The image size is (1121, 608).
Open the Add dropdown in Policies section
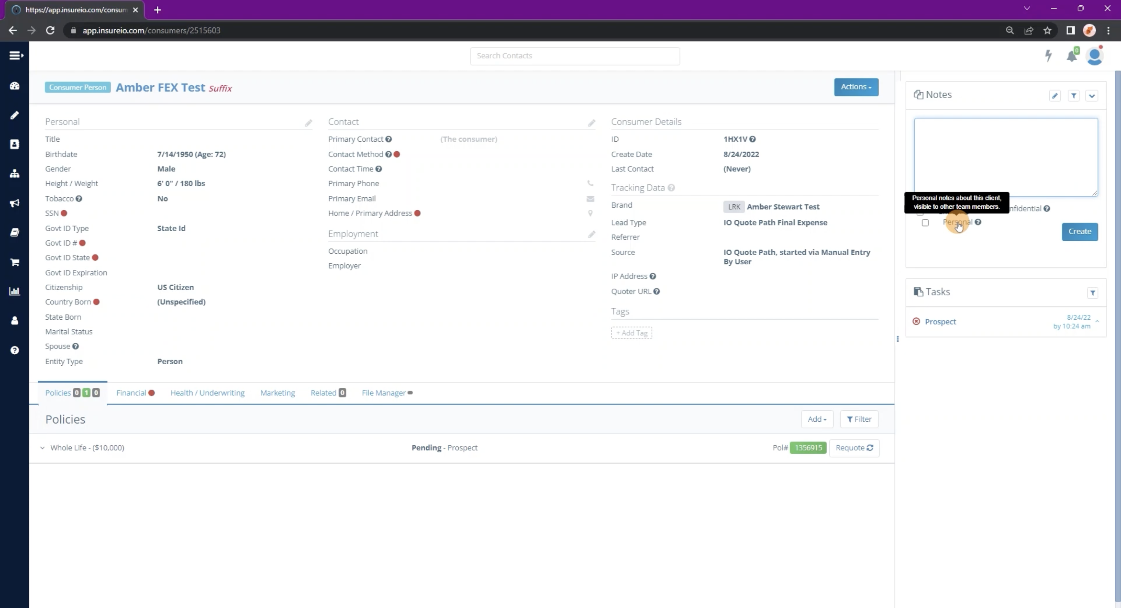pyautogui.click(x=817, y=419)
